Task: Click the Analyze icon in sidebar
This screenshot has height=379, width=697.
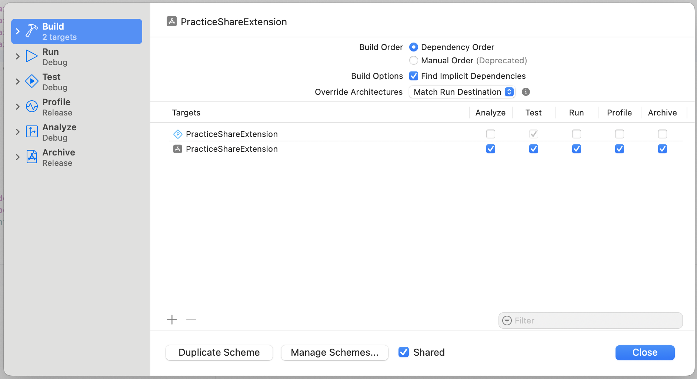Action: coord(32,132)
